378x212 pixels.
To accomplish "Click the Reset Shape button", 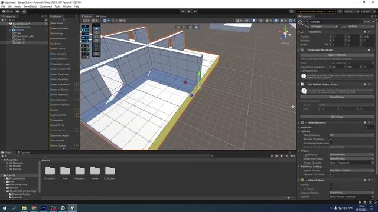I will [337, 97].
